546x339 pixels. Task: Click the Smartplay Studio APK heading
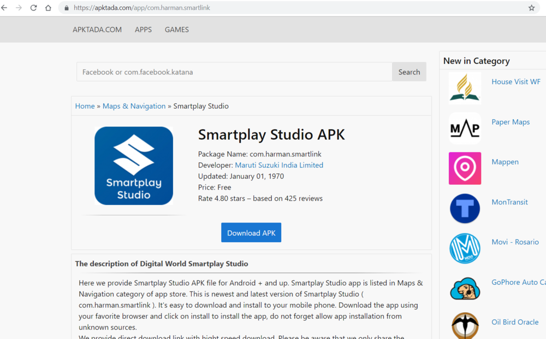tap(271, 135)
